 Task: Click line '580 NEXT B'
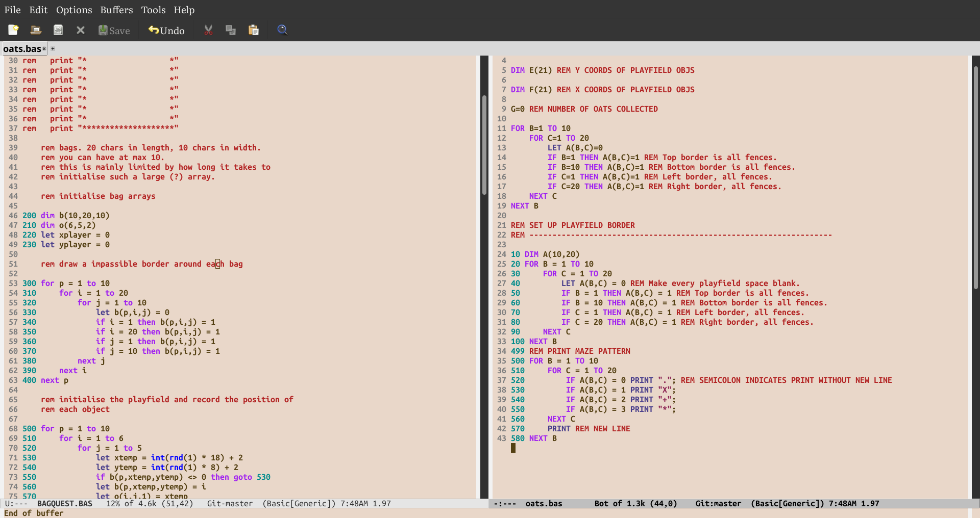click(x=533, y=438)
